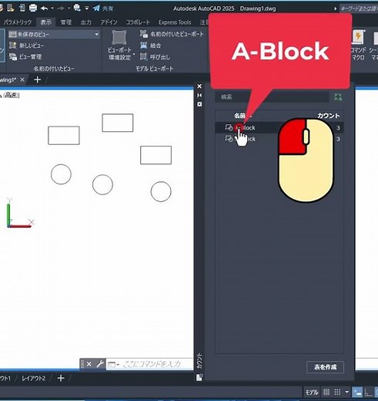
Task: Open カウント palette properties gear icon
Action: [x=199, y=104]
